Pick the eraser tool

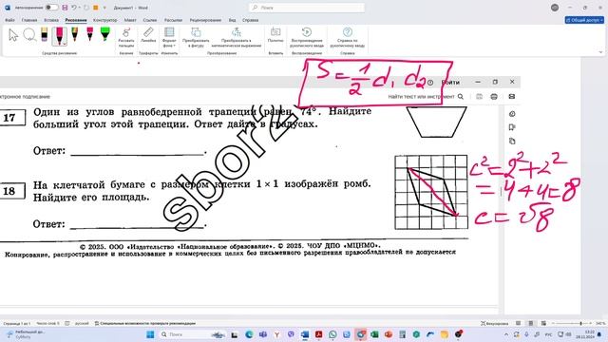coord(45,34)
